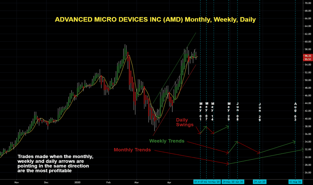Image resolution: width=313 pixels, height=185 pixels.
Task: Select the 42.00 price axis label
Action: pyautogui.click(x=308, y=111)
